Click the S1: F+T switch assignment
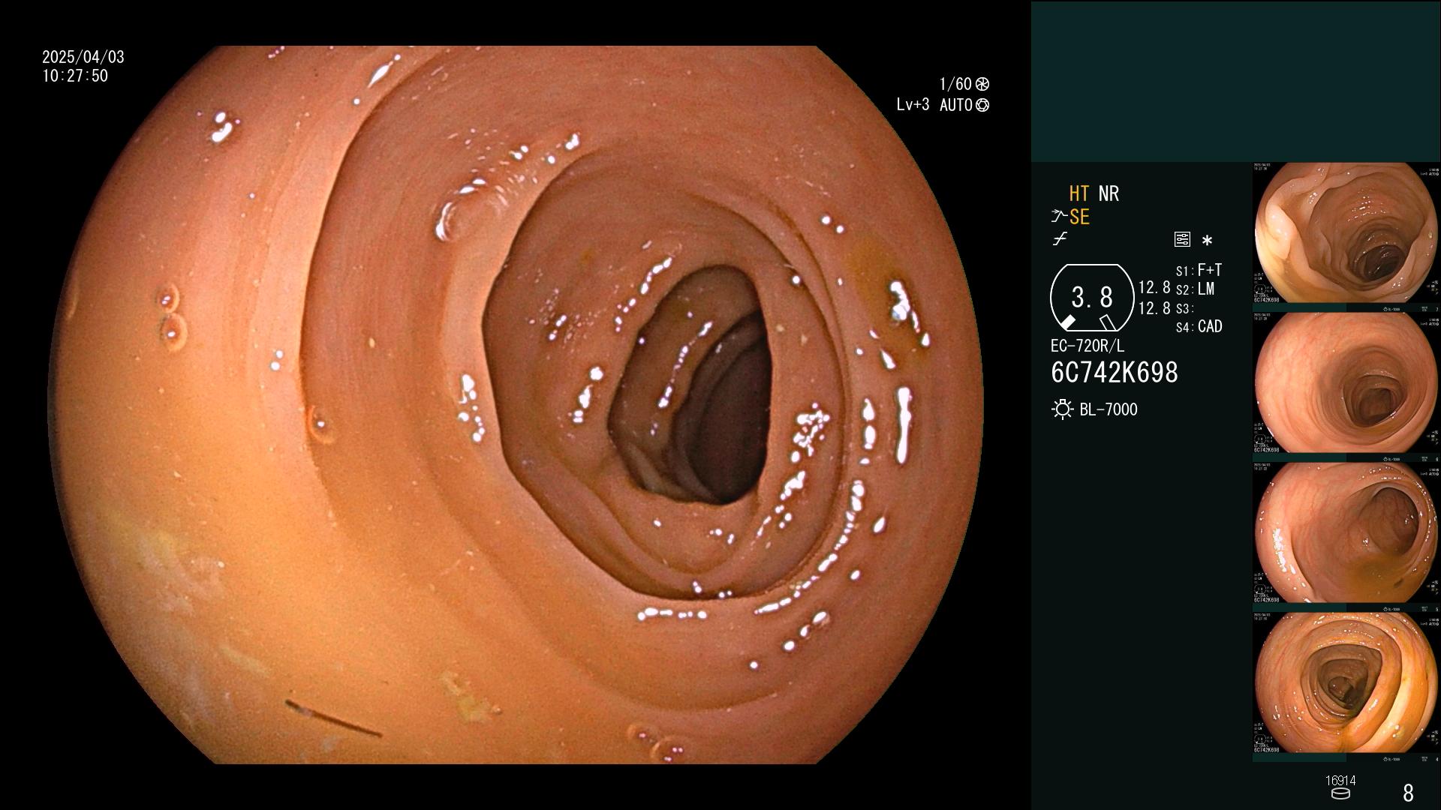 pyautogui.click(x=1199, y=270)
